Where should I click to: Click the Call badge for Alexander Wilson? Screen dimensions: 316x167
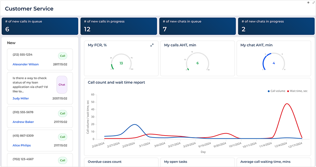click(62, 56)
